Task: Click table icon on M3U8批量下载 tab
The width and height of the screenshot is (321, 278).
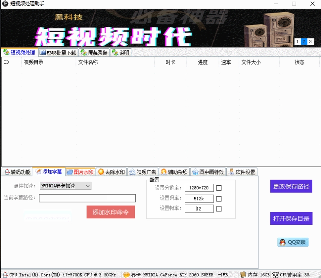Action: pyautogui.click(x=43, y=52)
